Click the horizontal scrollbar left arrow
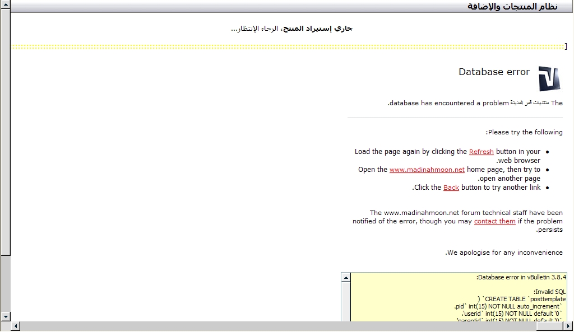The height and width of the screenshot is (332, 574). 15,326
